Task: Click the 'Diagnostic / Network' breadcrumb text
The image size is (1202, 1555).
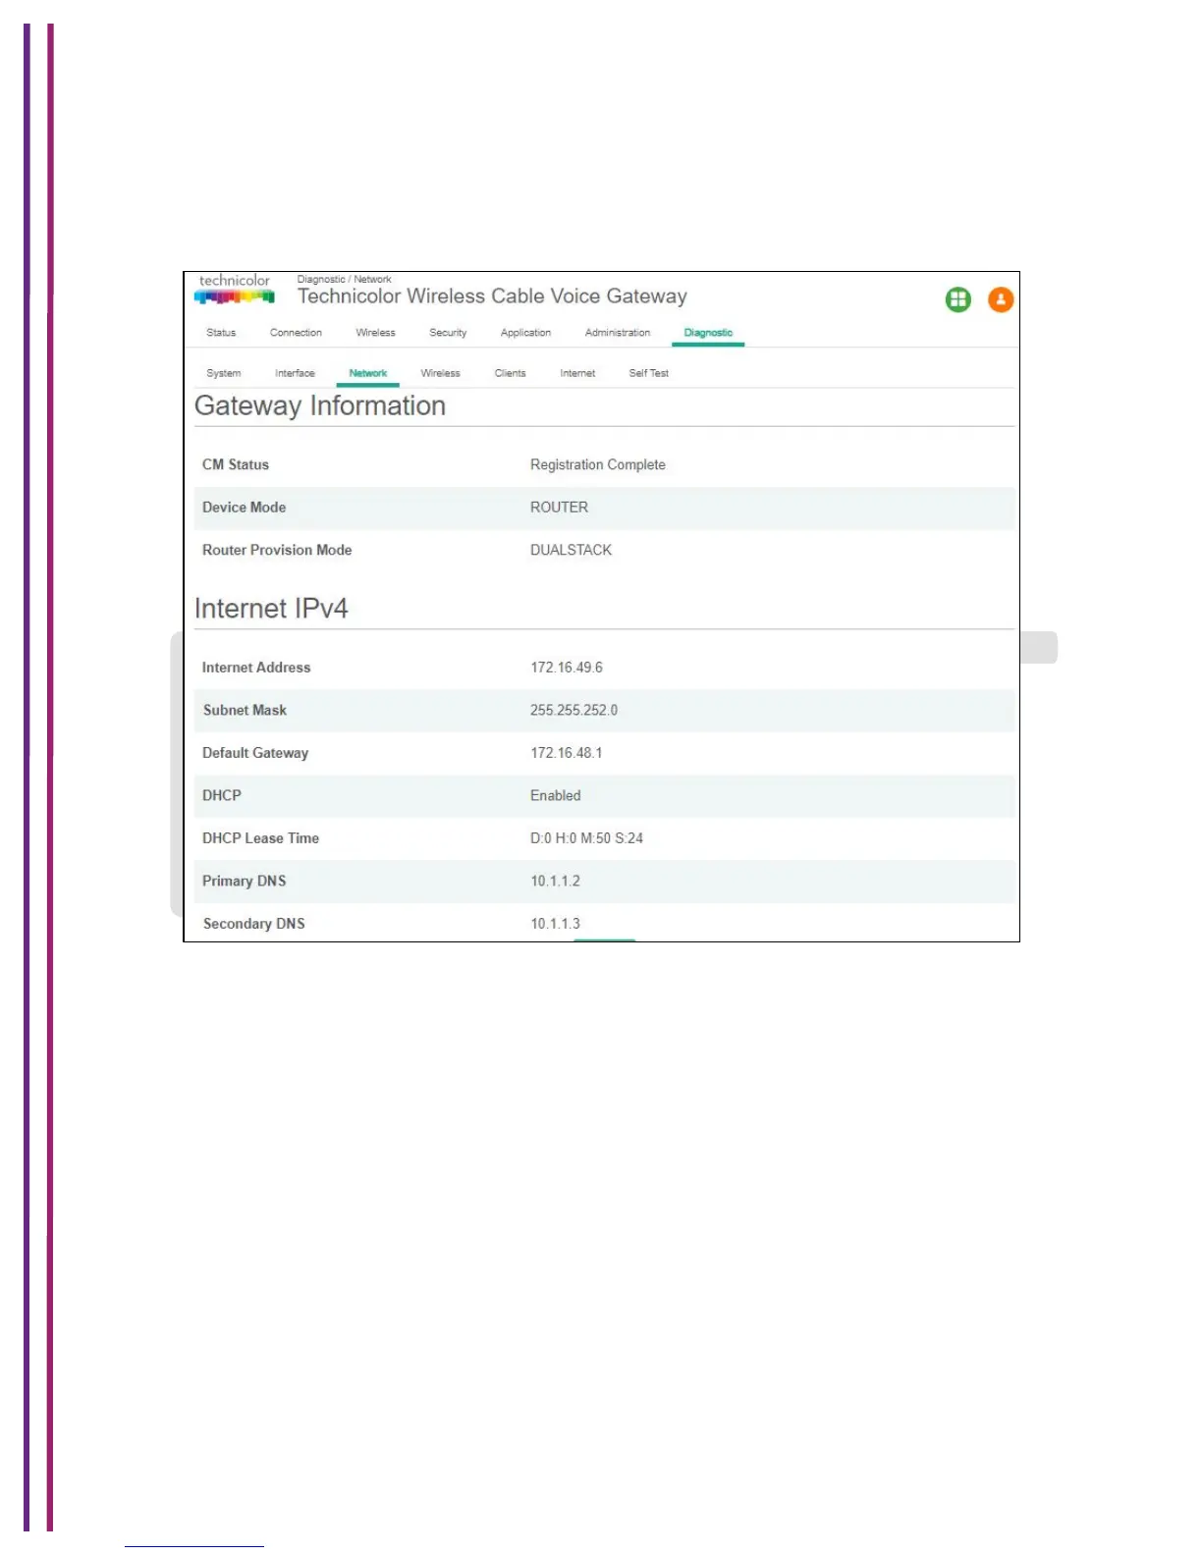Action: pyautogui.click(x=344, y=280)
